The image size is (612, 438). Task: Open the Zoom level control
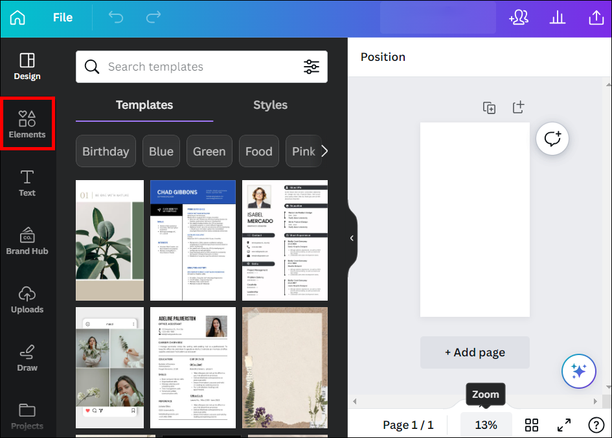486,424
